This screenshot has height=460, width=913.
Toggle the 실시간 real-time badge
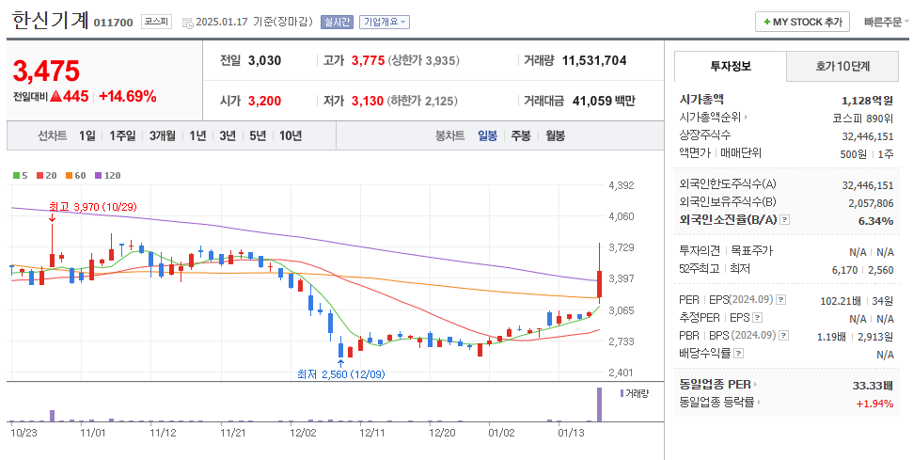tap(337, 22)
